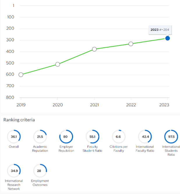The height and width of the screenshot is (194, 180).
Task: Click the 2020 x-axis label
Action: click(x=58, y=105)
